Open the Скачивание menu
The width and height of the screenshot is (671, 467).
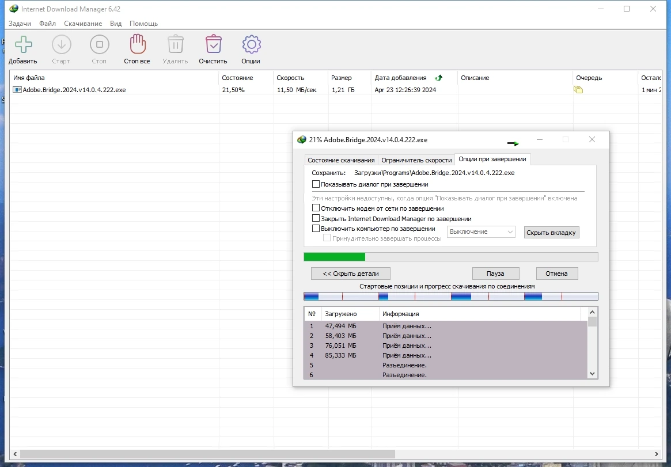pos(83,24)
